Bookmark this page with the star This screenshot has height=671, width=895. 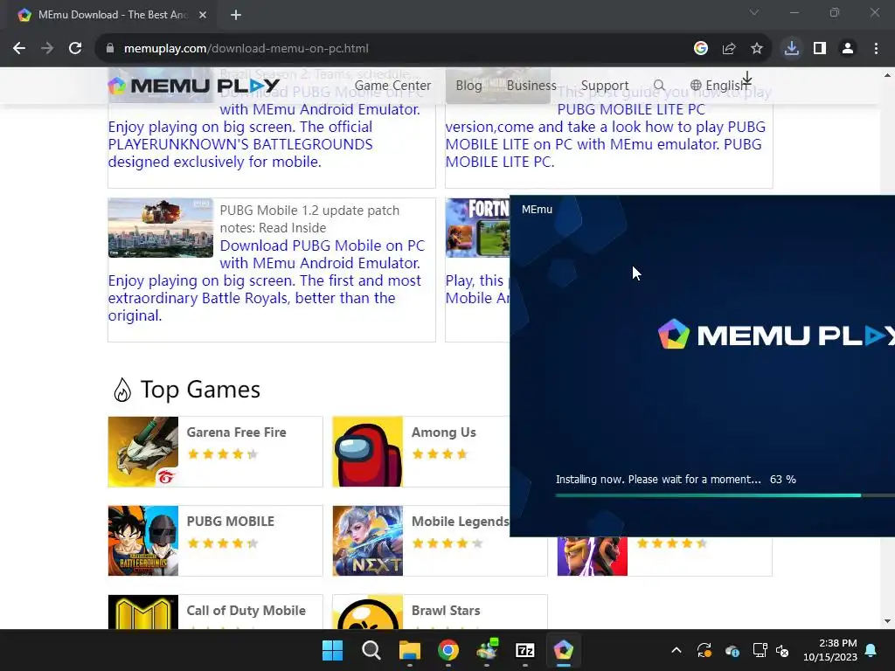coord(757,49)
